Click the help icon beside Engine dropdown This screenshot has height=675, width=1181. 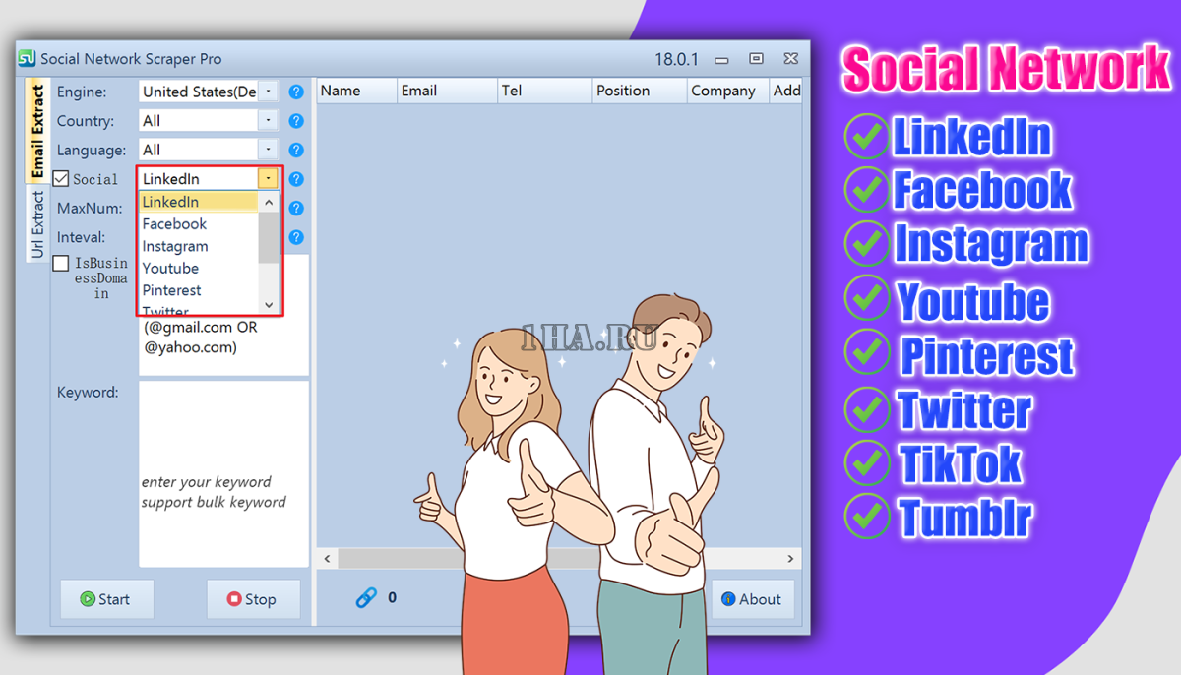tap(296, 92)
